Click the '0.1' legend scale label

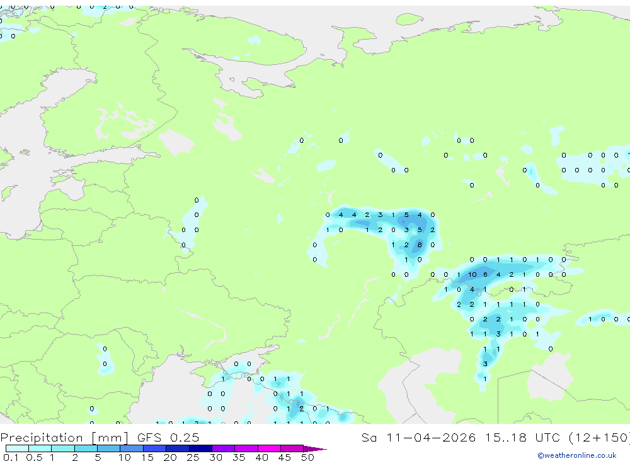11,457
